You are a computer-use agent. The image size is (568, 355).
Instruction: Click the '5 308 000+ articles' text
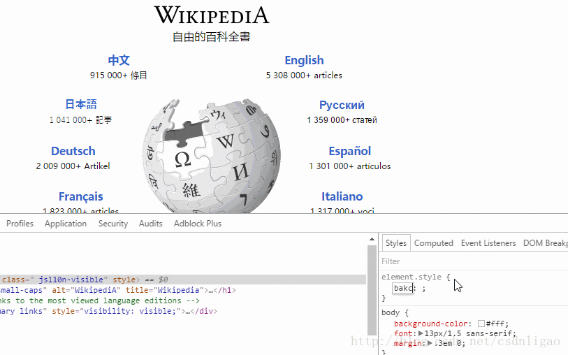pos(304,75)
